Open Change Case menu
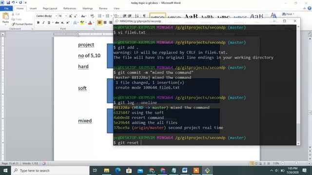The width and height of the screenshot is (312, 175). pyautogui.click(x=83, y=16)
